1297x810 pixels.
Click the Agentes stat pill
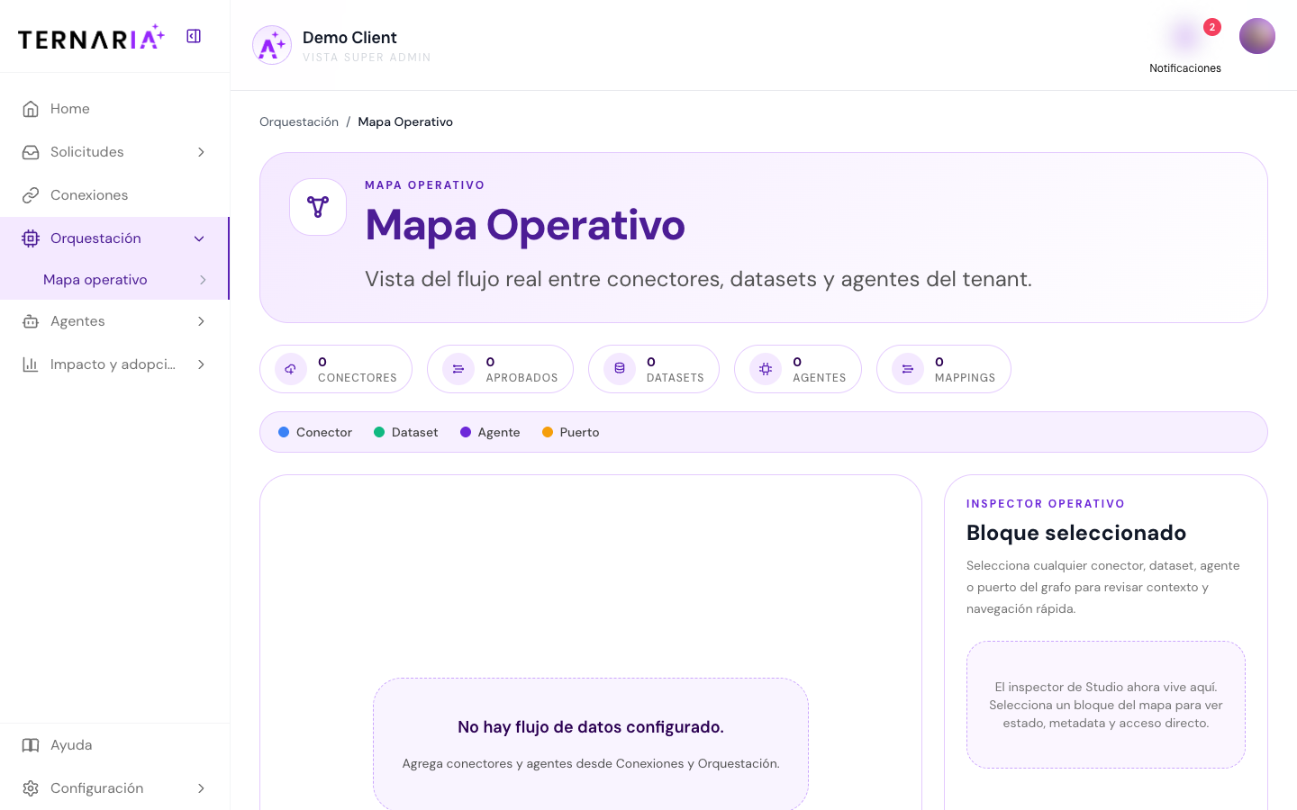pyautogui.click(x=798, y=369)
